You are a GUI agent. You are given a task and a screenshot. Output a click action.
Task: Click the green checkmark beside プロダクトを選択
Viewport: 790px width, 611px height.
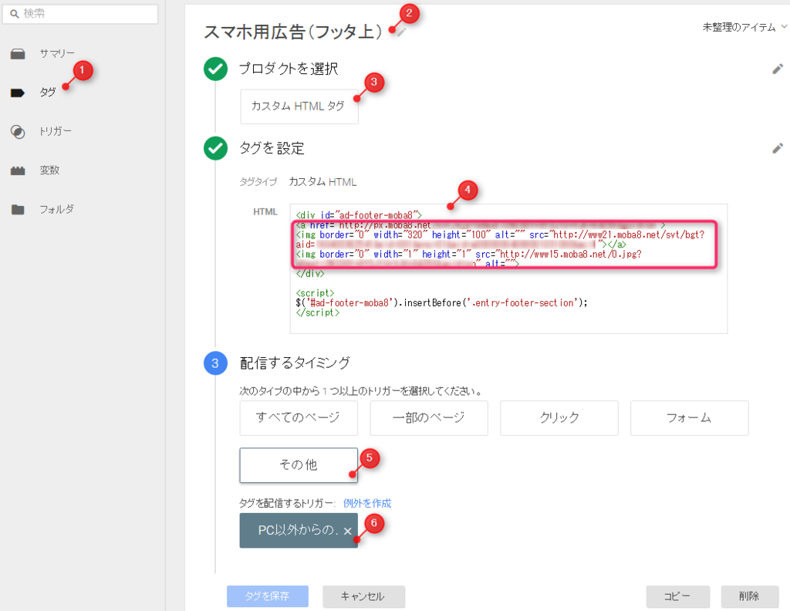(x=215, y=68)
